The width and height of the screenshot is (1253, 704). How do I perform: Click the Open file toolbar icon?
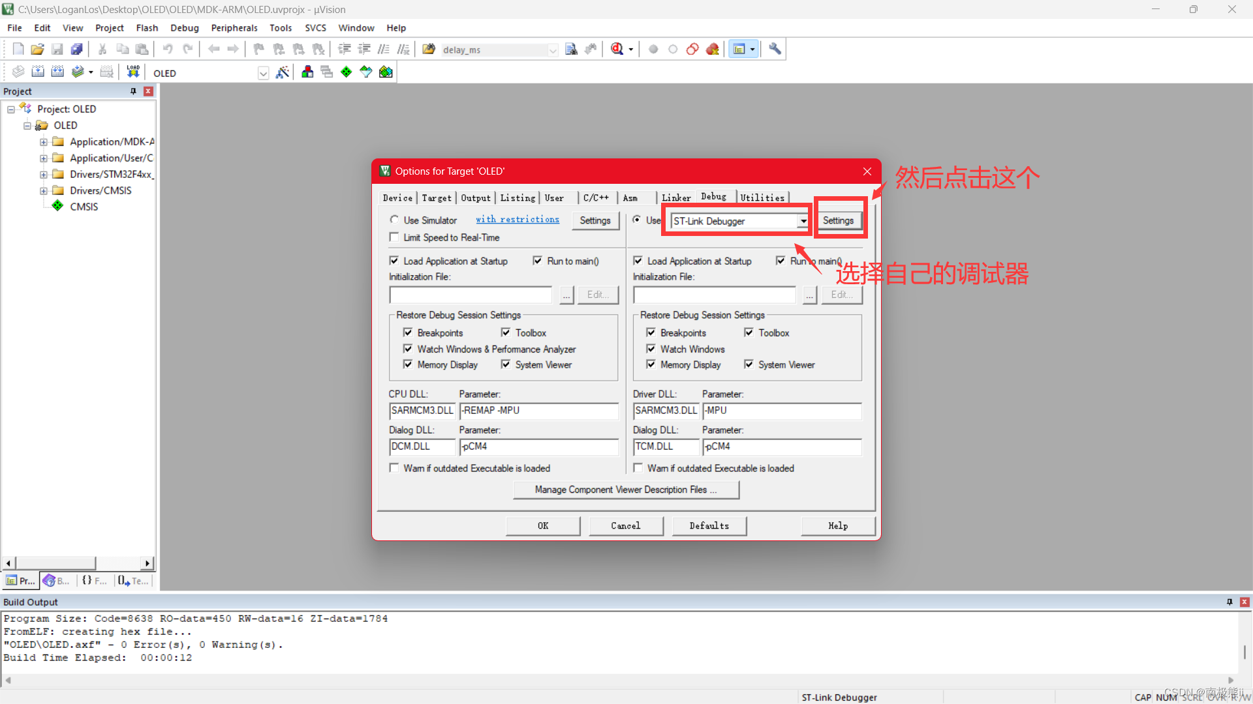pos(37,50)
